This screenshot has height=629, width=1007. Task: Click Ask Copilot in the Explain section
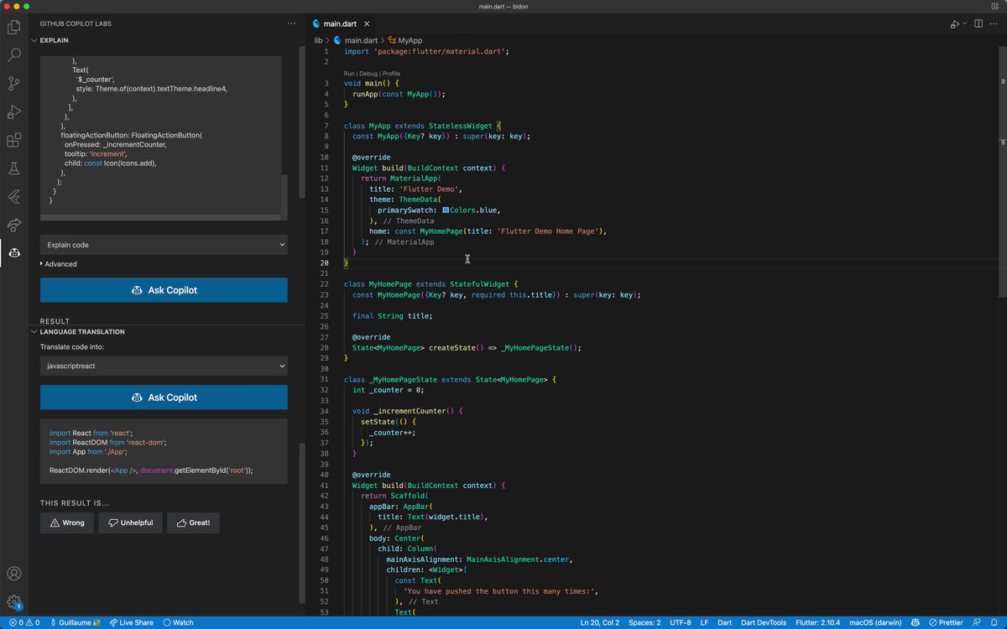tap(164, 290)
